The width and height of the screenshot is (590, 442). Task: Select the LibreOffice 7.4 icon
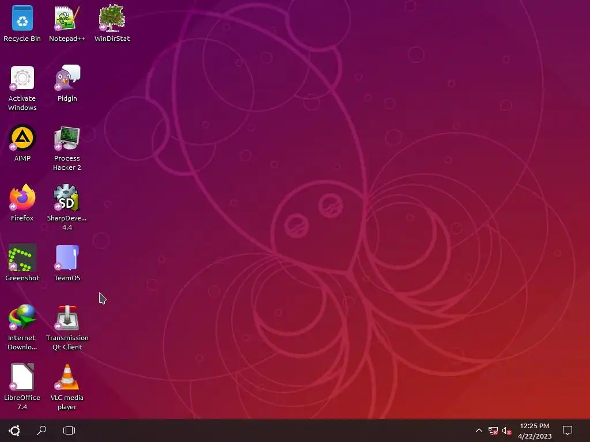click(x=22, y=376)
